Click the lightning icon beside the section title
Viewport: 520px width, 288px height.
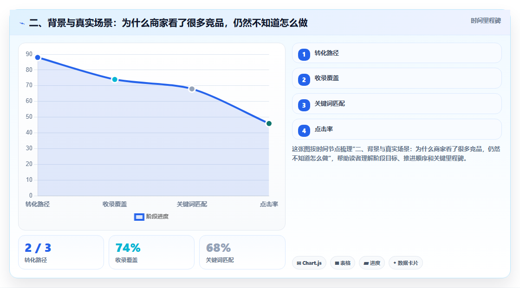pyautogui.click(x=22, y=23)
